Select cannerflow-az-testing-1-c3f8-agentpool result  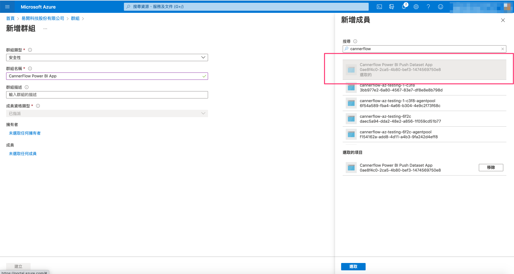point(424,103)
